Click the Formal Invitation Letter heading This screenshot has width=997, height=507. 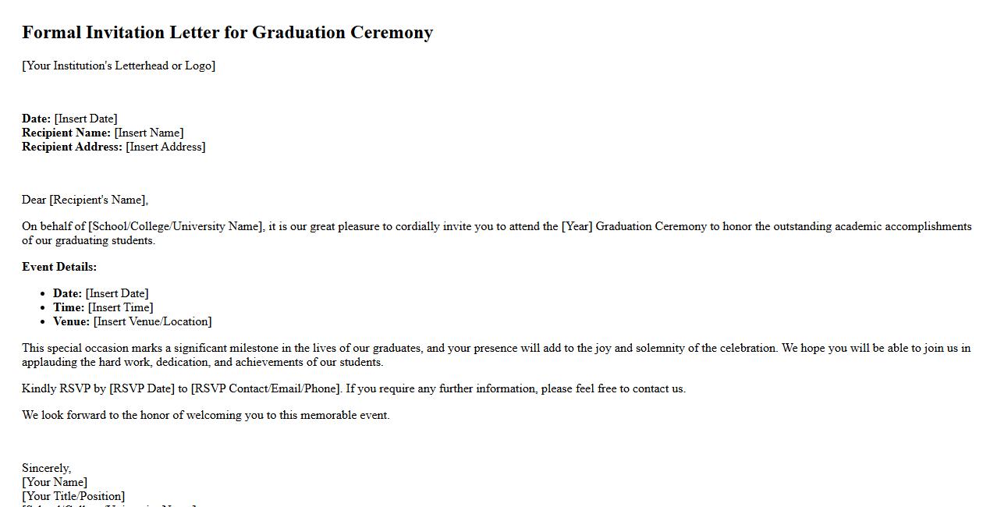coord(227,33)
